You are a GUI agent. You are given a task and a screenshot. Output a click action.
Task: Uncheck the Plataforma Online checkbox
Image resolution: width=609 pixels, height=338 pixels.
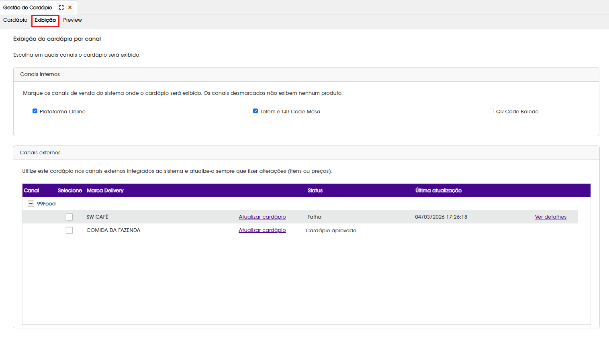(x=35, y=111)
